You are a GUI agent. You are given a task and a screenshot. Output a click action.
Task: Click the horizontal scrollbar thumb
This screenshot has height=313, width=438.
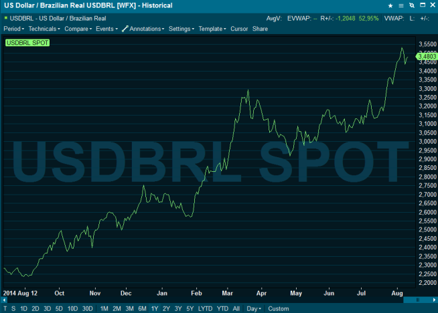point(418,300)
